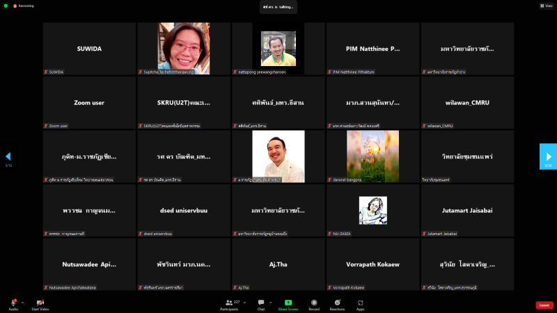This screenshot has width=557, height=313.
Task: Click the red Leave button
Action: (x=544, y=305)
